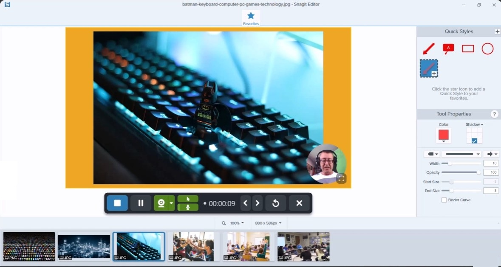Click the magnifier zoom icon
The image size is (501, 267).
pos(224,223)
